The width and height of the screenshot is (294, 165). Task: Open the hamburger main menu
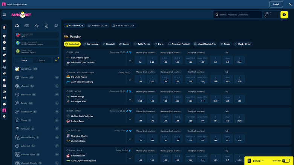pos(4,15)
